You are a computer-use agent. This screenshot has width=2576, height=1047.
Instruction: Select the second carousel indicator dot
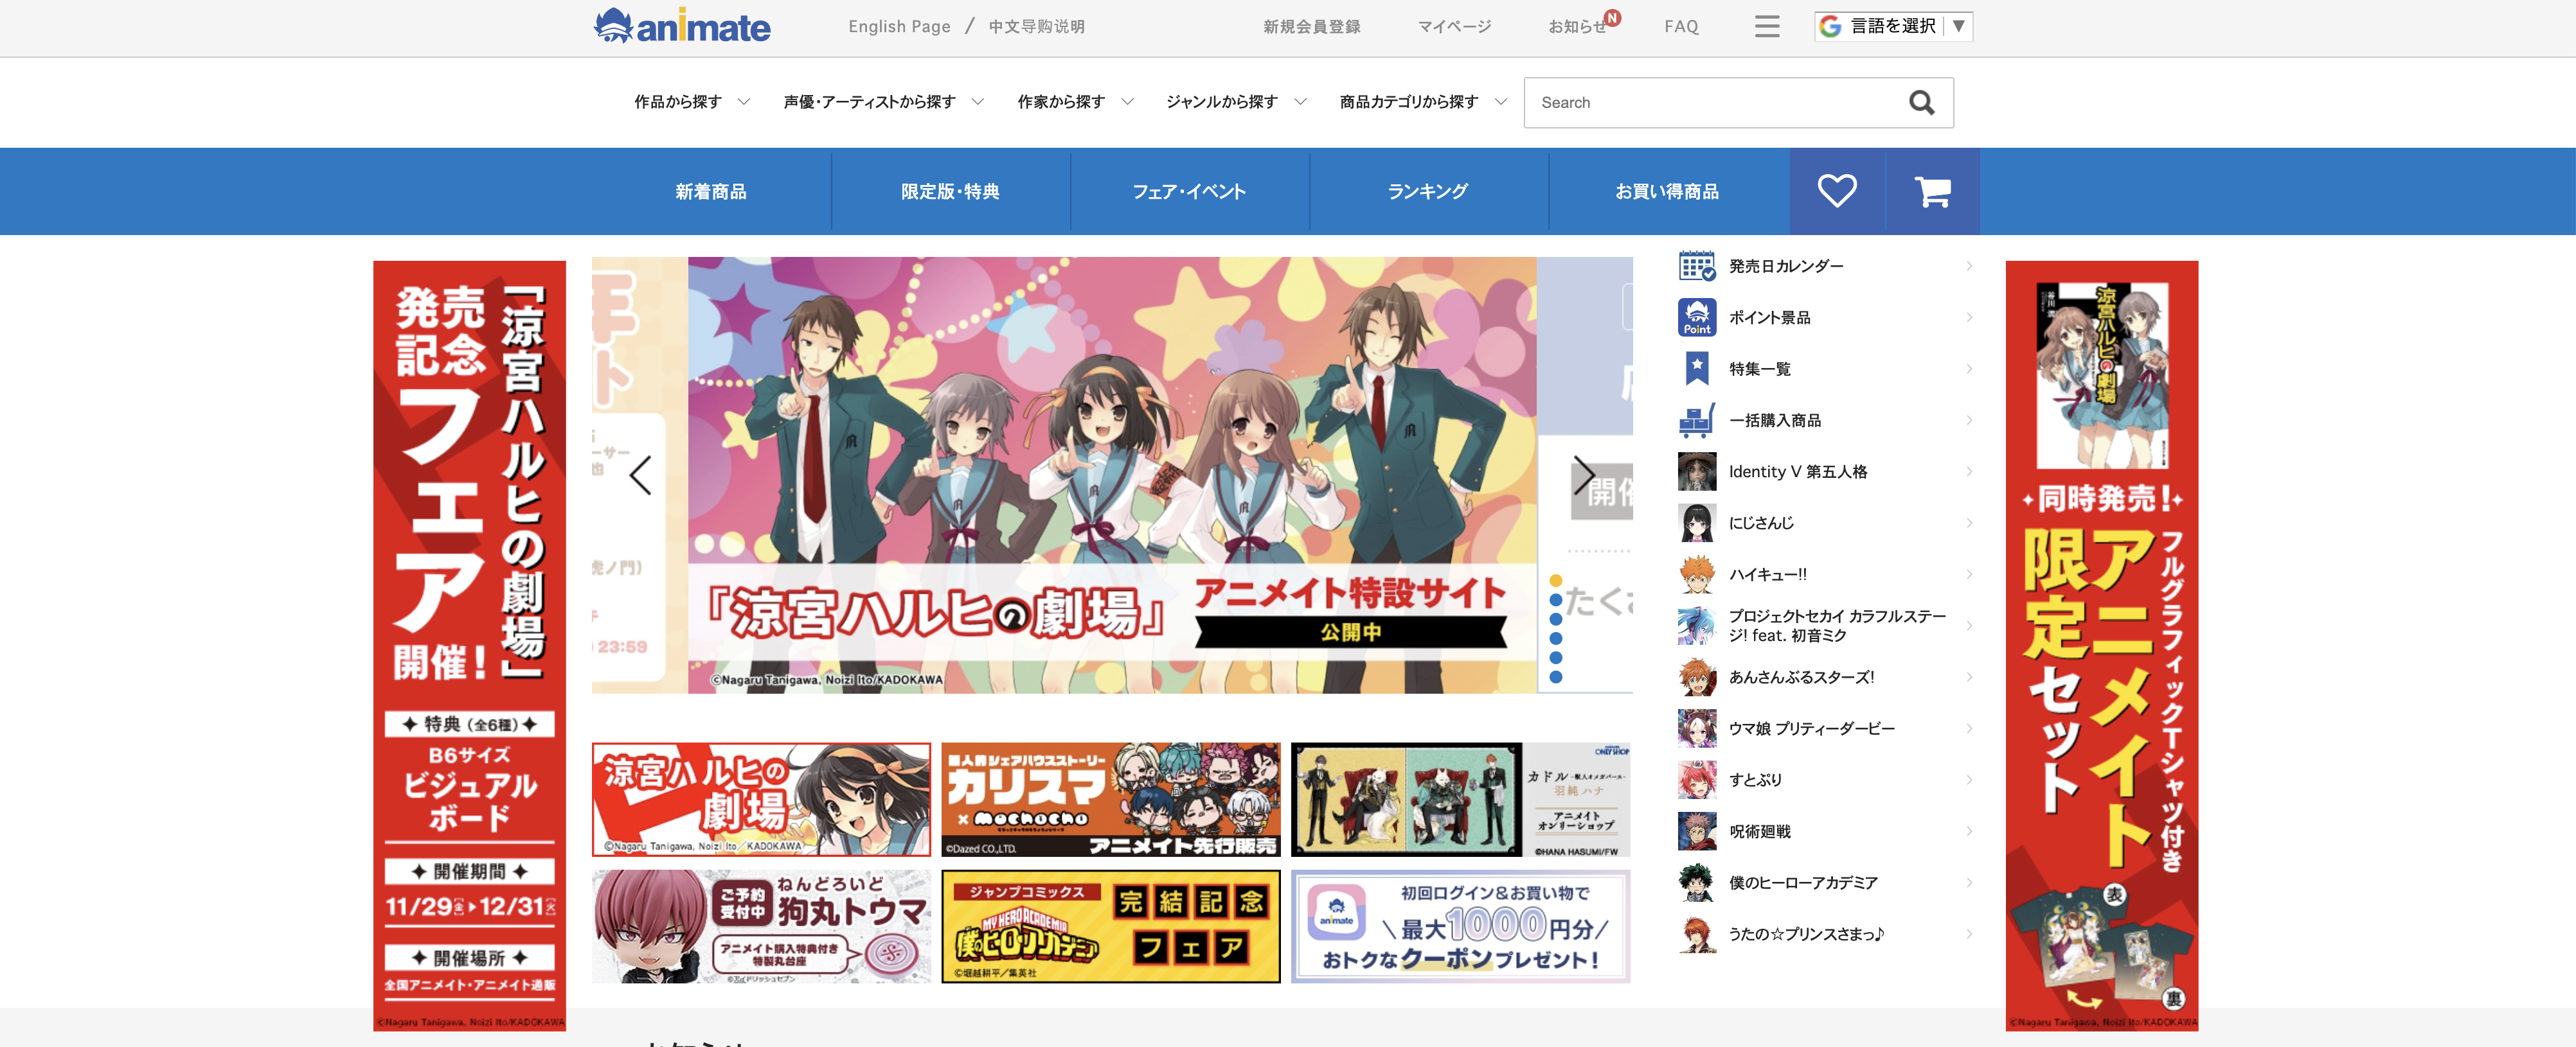(x=1555, y=599)
